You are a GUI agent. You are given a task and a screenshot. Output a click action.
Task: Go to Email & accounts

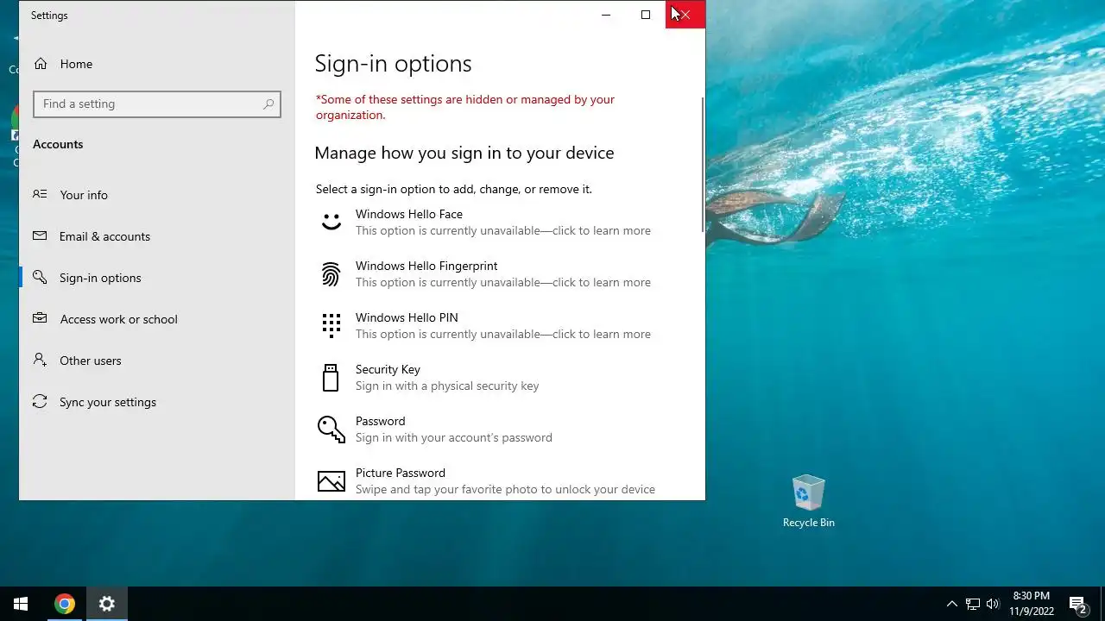point(157,236)
